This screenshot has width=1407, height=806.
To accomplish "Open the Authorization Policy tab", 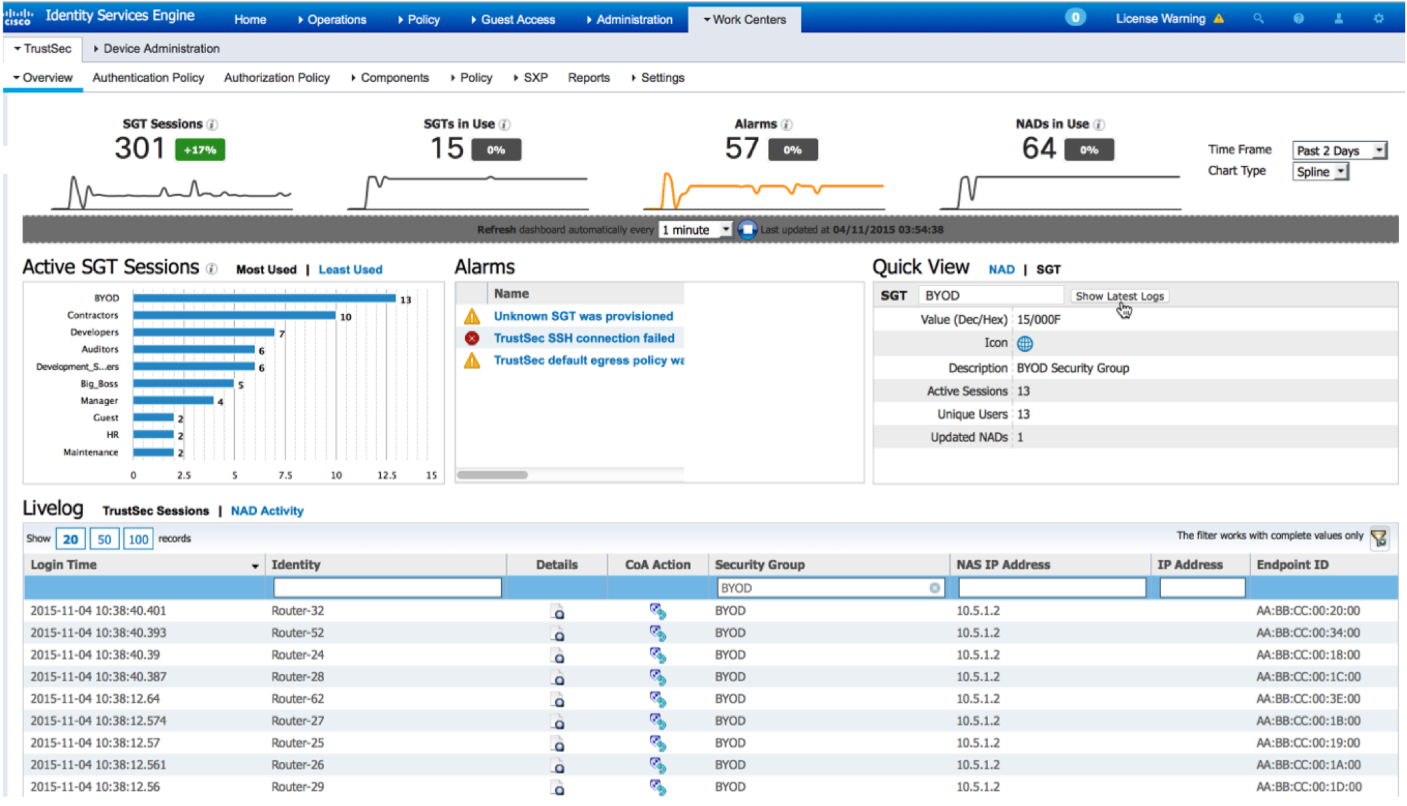I will pos(277,78).
